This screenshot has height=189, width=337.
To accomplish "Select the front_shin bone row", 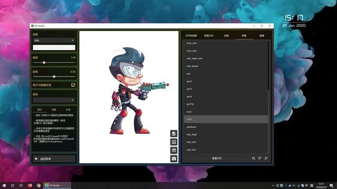I will [x=226, y=43].
